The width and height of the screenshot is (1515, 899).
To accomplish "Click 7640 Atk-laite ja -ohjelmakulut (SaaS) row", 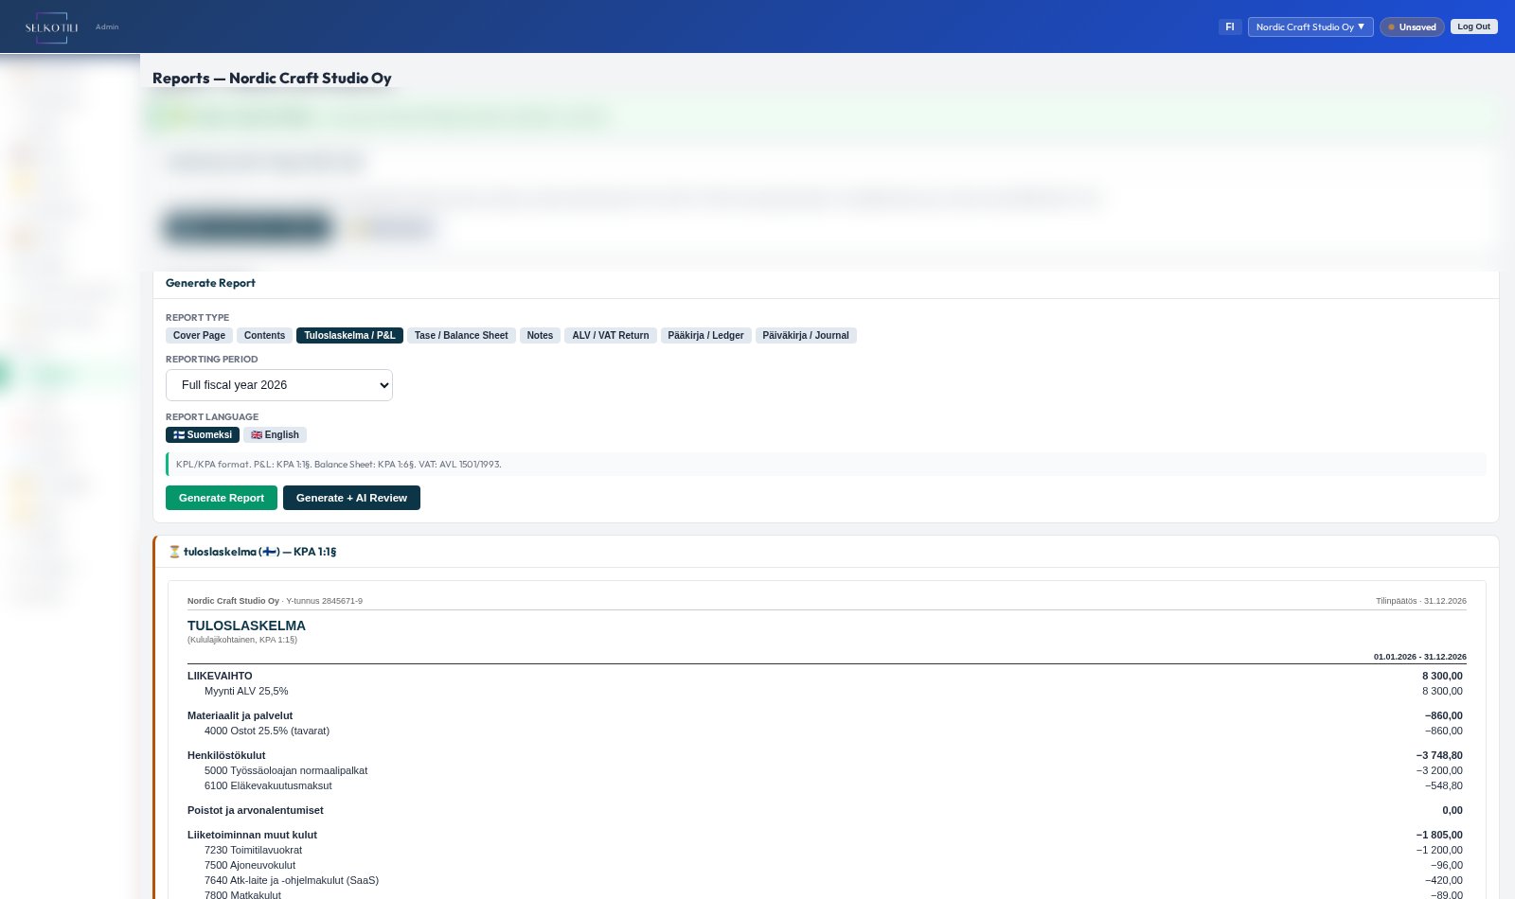I will 827,880.
